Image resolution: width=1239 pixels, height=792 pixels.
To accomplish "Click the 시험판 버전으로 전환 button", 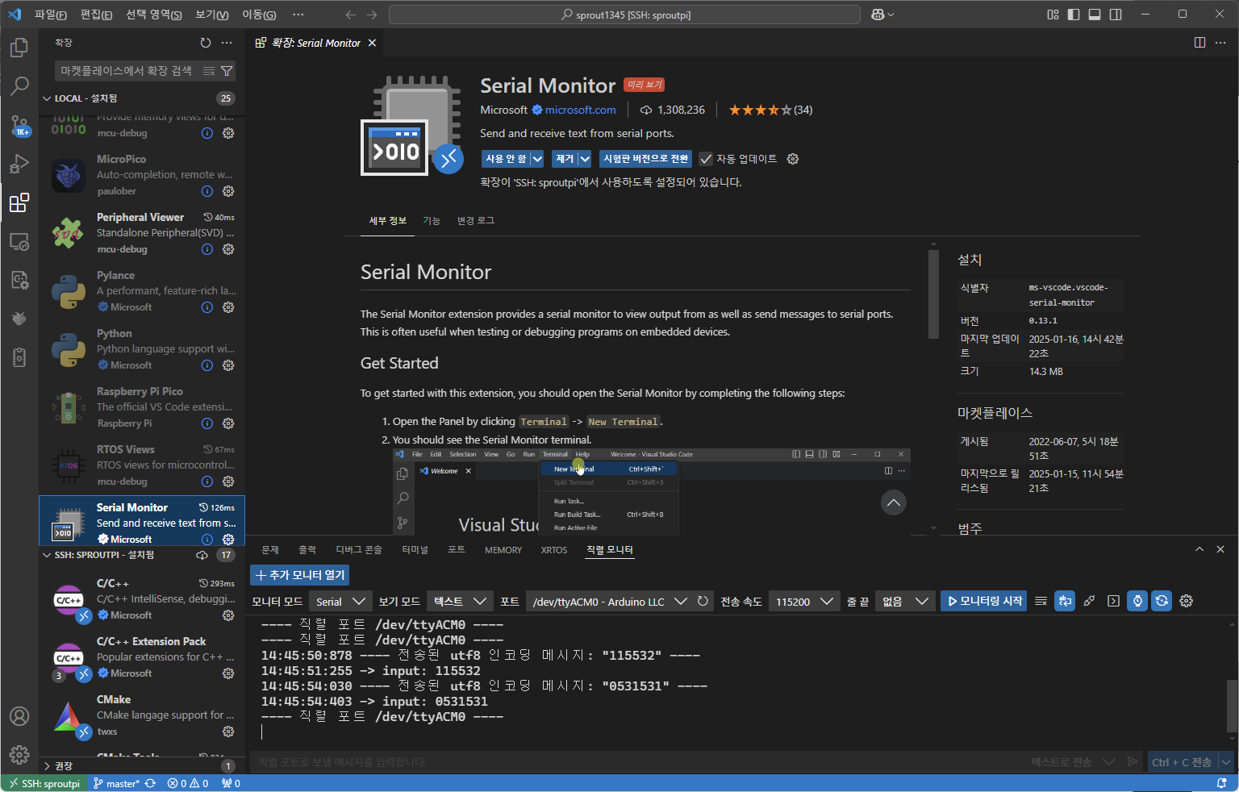I will coord(645,159).
